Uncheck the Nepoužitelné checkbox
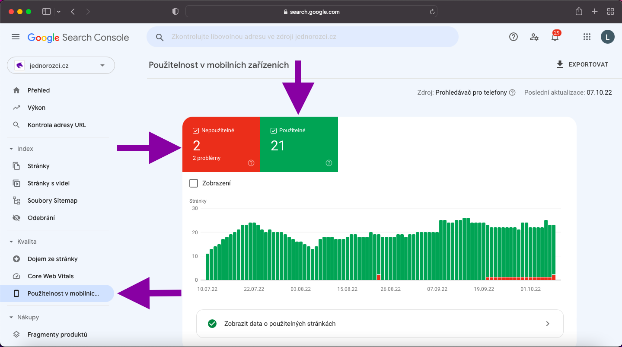This screenshot has height=347, width=622. click(196, 131)
